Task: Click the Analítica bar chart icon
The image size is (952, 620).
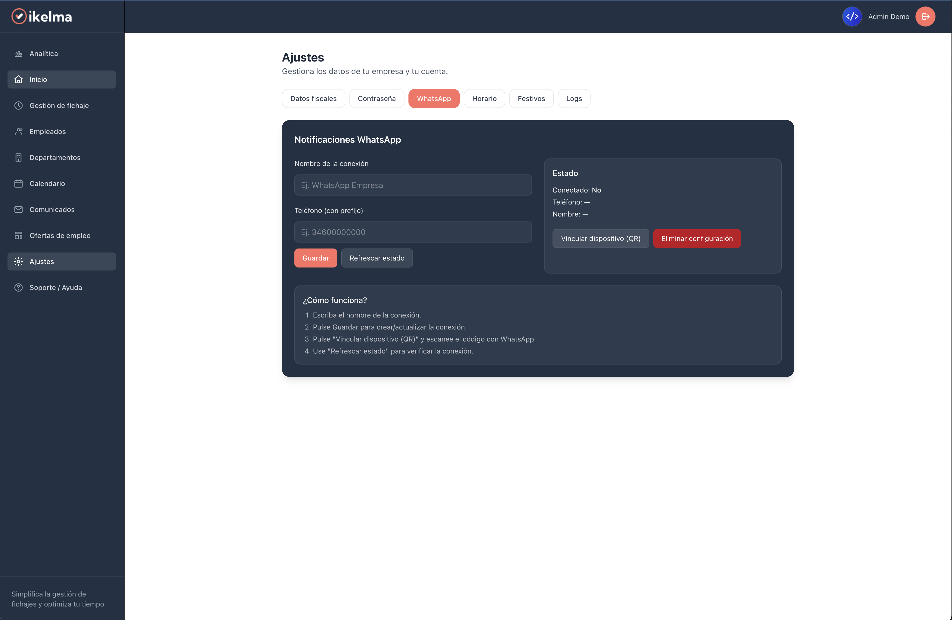Action: tap(19, 53)
